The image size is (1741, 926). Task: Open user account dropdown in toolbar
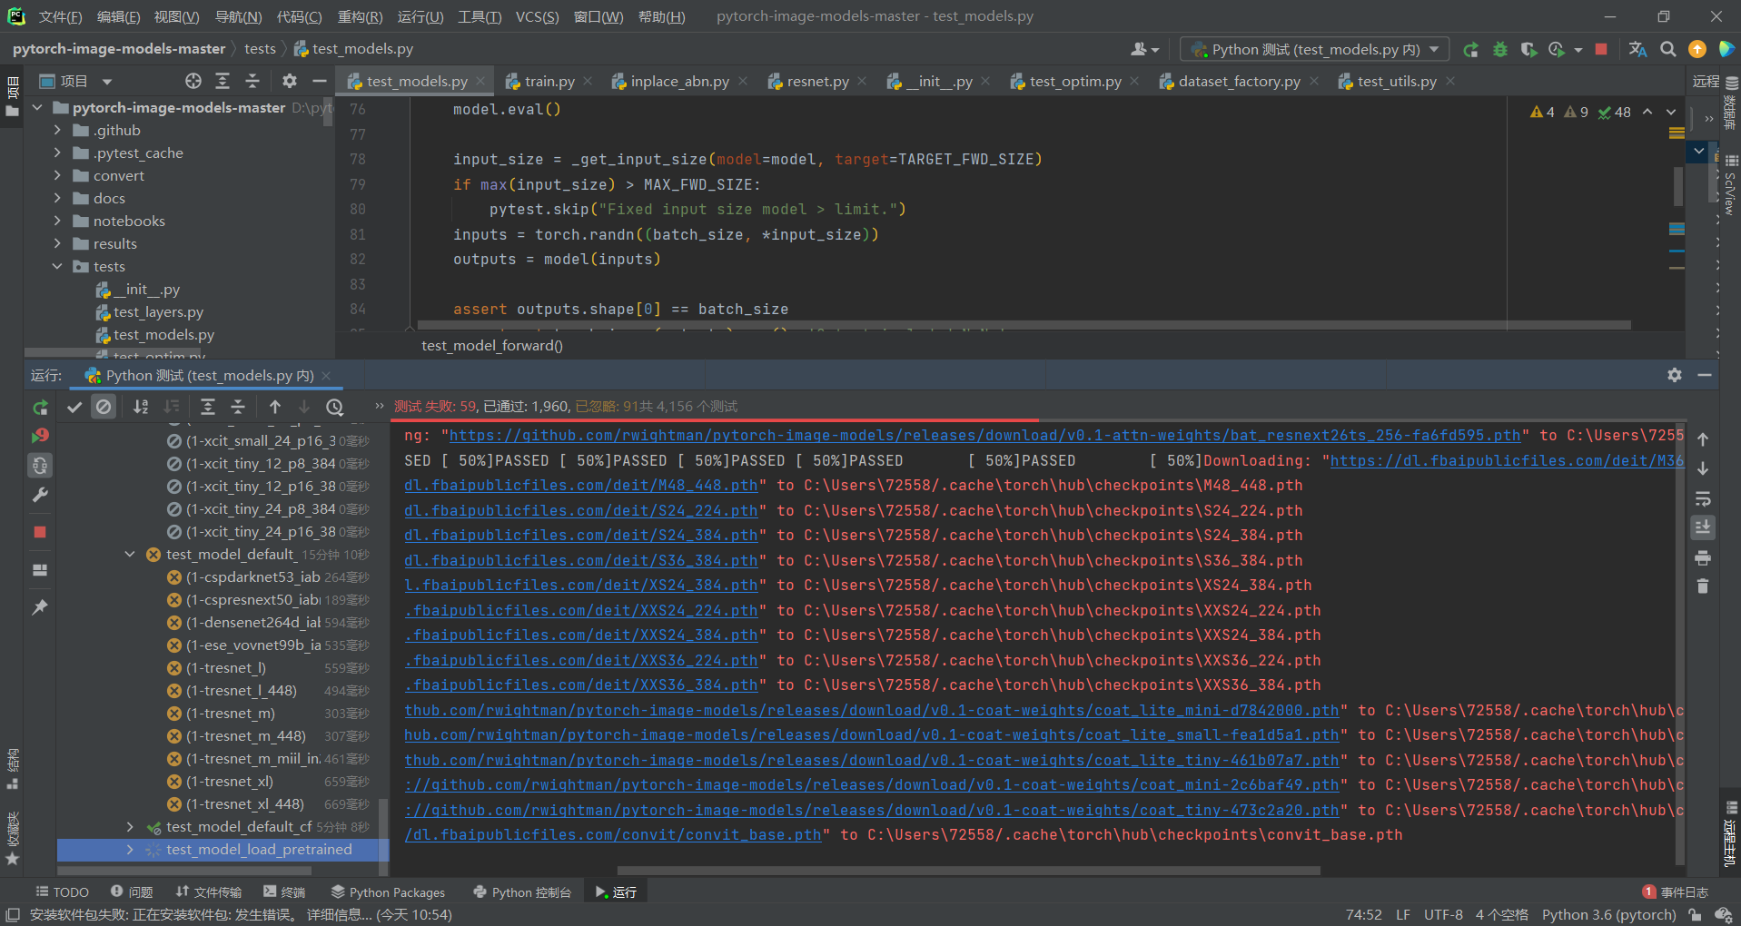pyautogui.click(x=1145, y=49)
